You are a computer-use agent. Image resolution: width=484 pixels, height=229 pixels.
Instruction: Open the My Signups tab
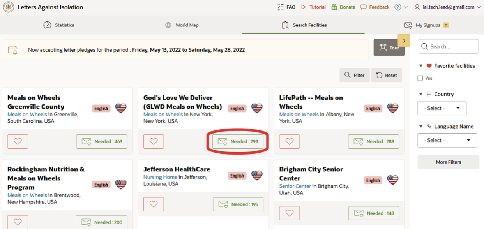click(426, 25)
